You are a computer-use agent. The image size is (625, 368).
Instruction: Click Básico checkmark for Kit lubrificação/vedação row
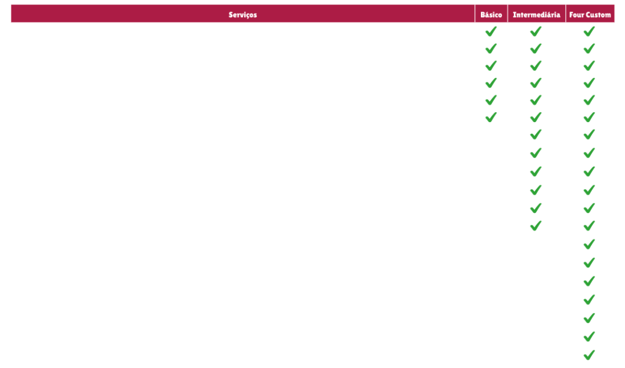point(491,65)
